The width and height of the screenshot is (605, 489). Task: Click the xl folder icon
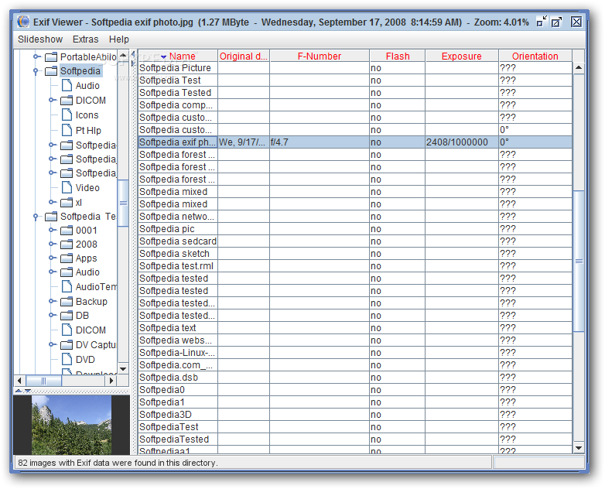tap(67, 202)
